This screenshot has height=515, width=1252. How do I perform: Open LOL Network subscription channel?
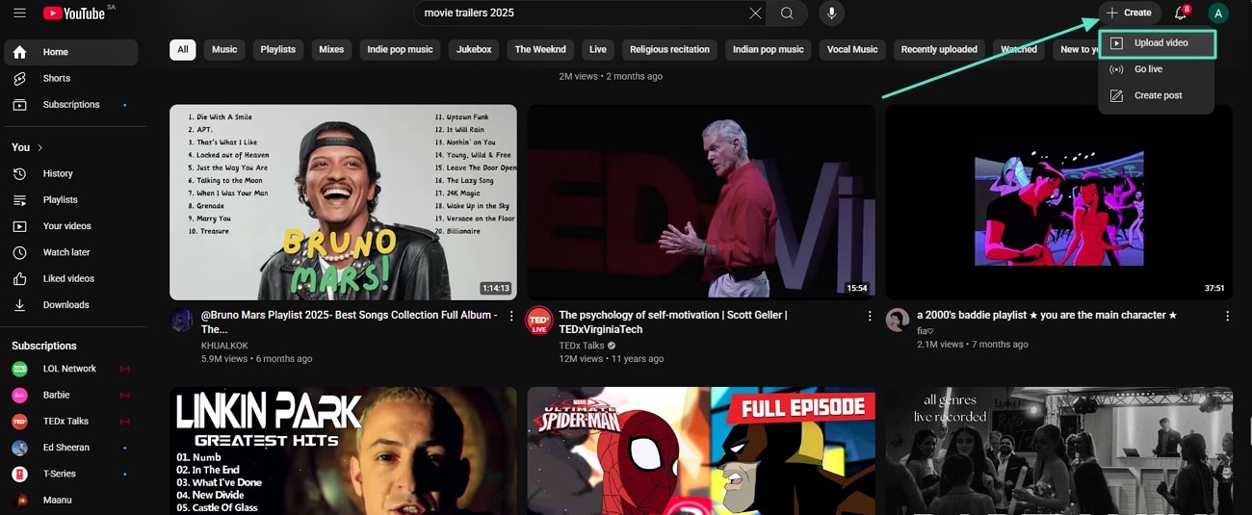pos(71,369)
